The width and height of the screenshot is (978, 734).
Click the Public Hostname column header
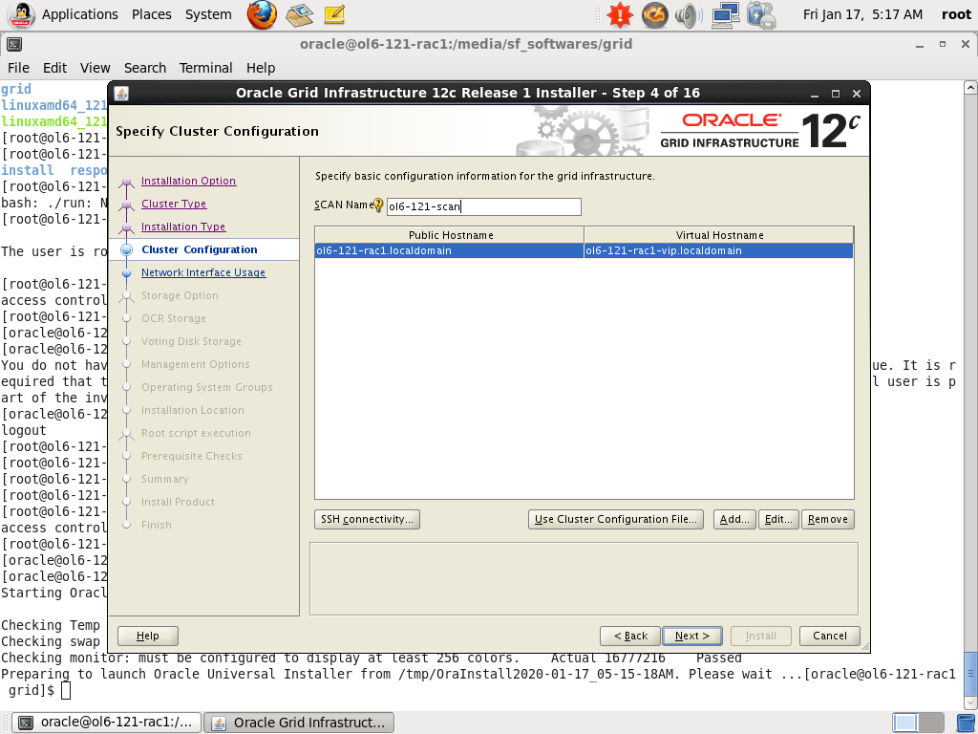tap(450, 235)
